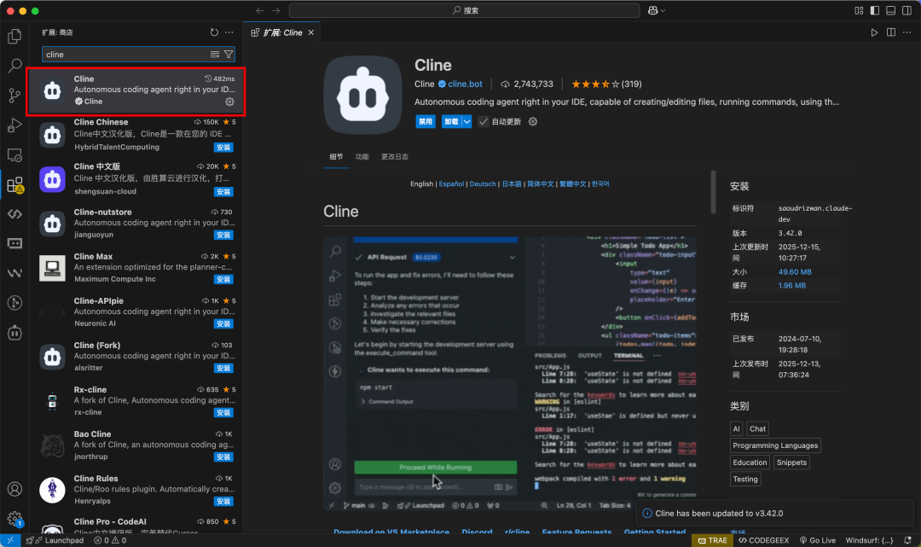921x547 pixels.
Task: Open the cline.bot publisher link
Action: tap(465, 84)
